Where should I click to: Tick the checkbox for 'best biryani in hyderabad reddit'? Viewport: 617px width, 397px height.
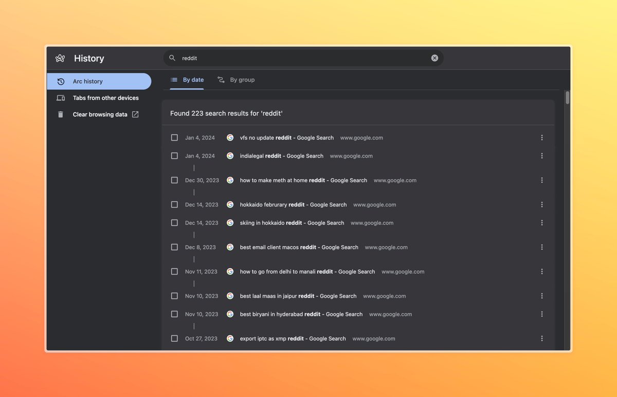tap(174, 314)
